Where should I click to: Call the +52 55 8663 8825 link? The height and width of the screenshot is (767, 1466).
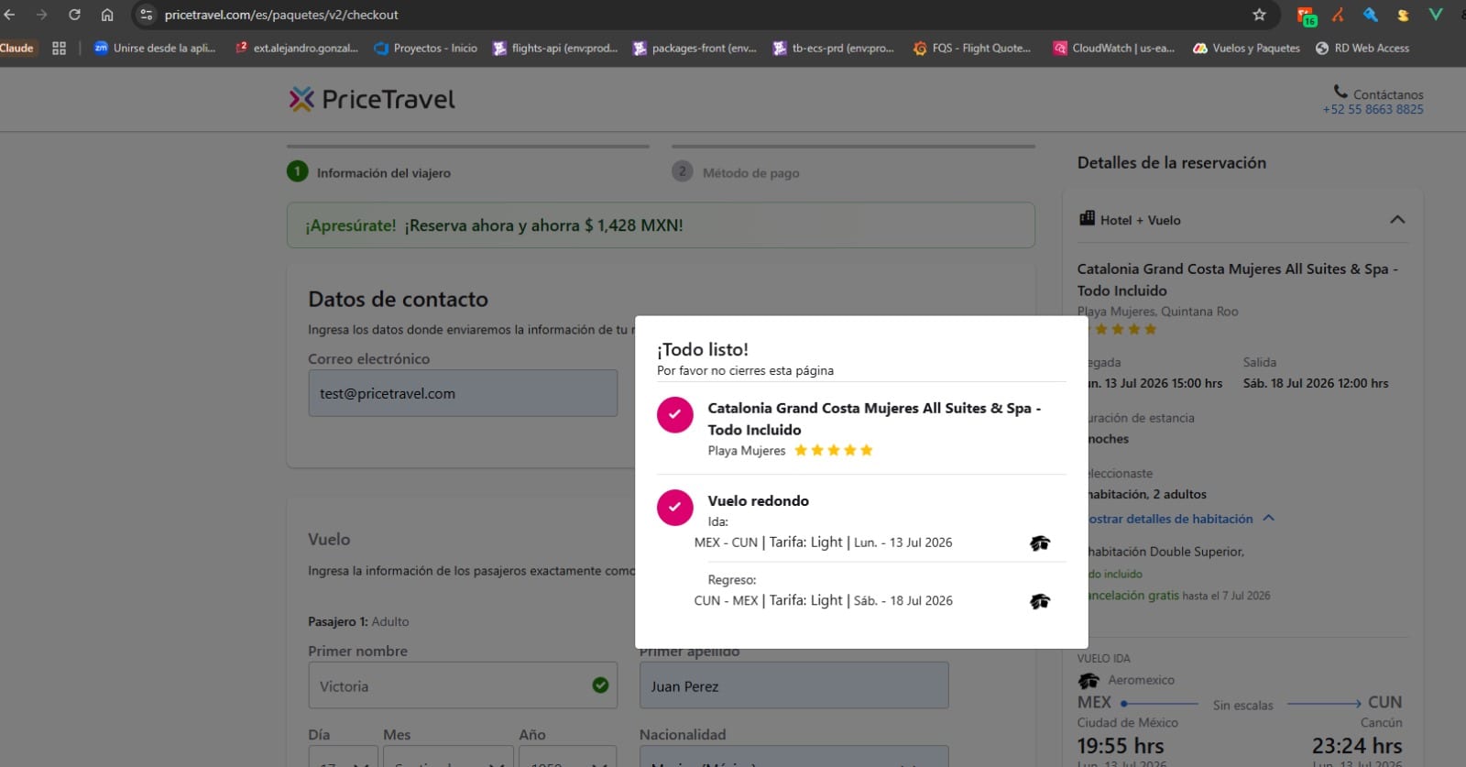(x=1373, y=110)
